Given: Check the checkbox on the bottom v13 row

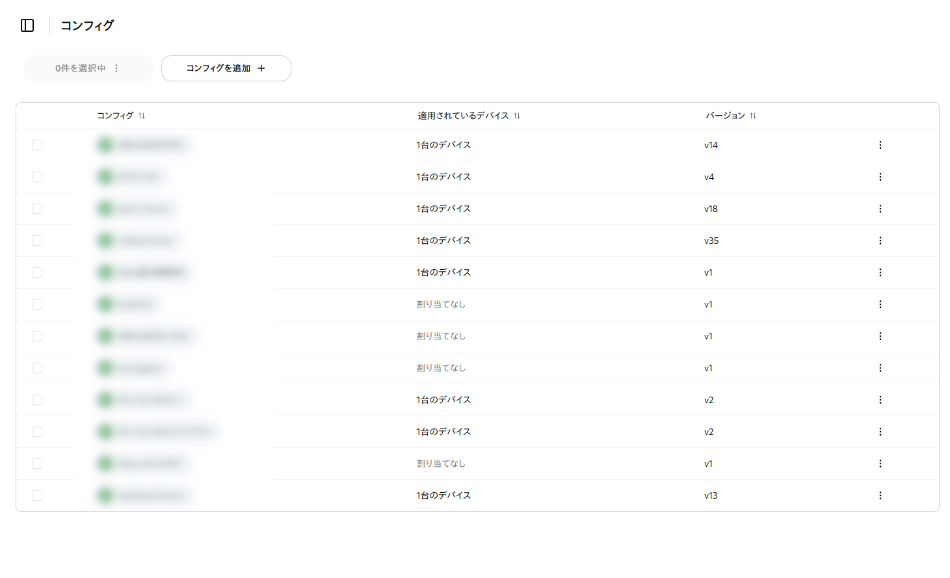Looking at the screenshot, I should 37,495.
